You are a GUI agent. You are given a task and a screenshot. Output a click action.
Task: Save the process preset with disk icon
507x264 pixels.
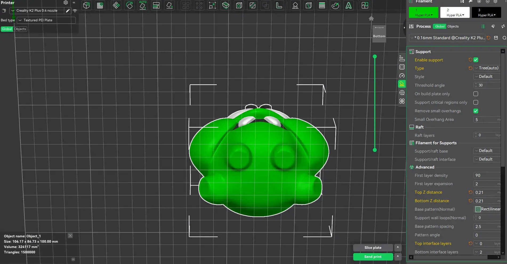(x=496, y=38)
